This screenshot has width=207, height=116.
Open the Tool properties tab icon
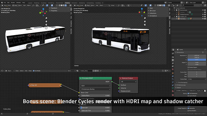click(173, 54)
